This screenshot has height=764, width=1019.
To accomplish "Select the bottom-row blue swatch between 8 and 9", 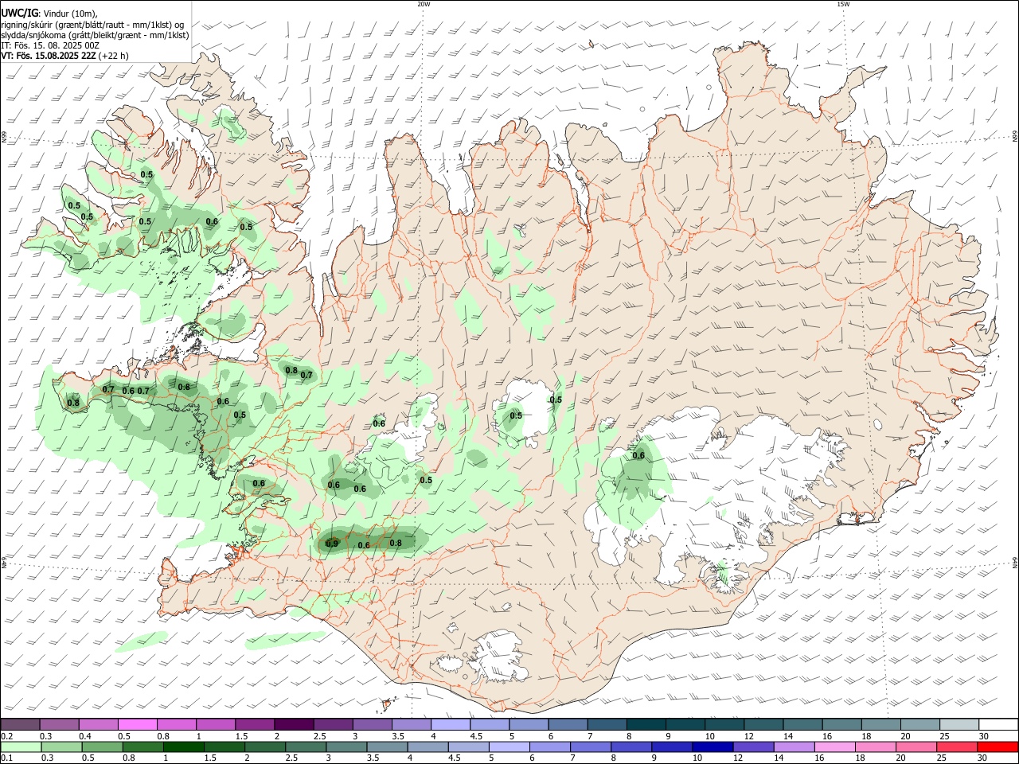I will tap(631, 747).
